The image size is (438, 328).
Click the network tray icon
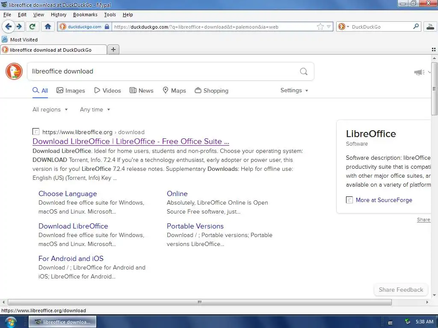tap(408, 322)
